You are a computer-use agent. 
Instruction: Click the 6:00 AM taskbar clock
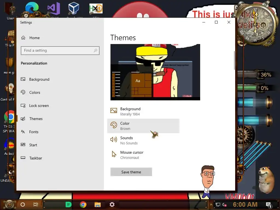(x=245, y=205)
